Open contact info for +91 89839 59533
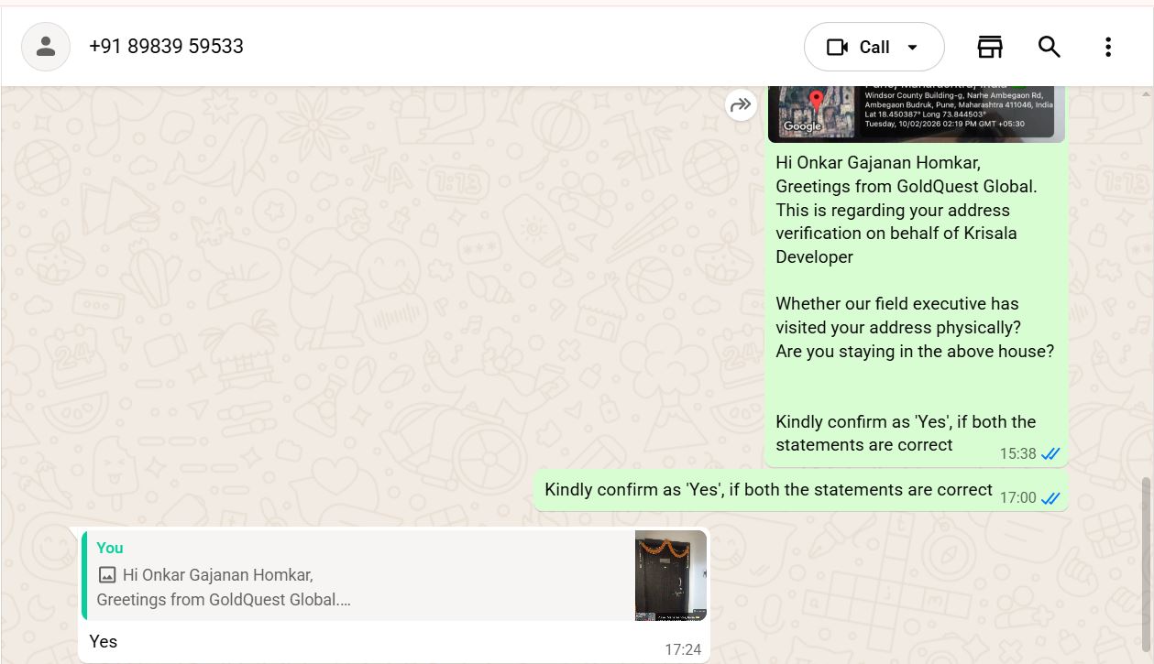Image resolution: width=1154 pixels, height=664 pixels. [166, 47]
